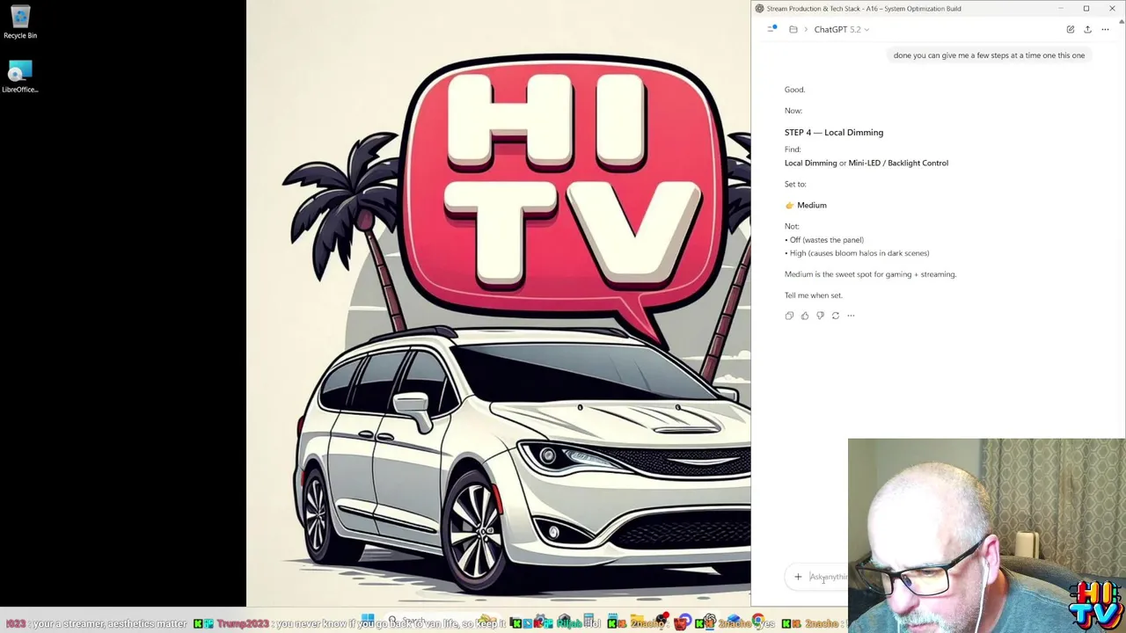
Task: Start a new chat with the compose icon
Action: (x=1071, y=29)
